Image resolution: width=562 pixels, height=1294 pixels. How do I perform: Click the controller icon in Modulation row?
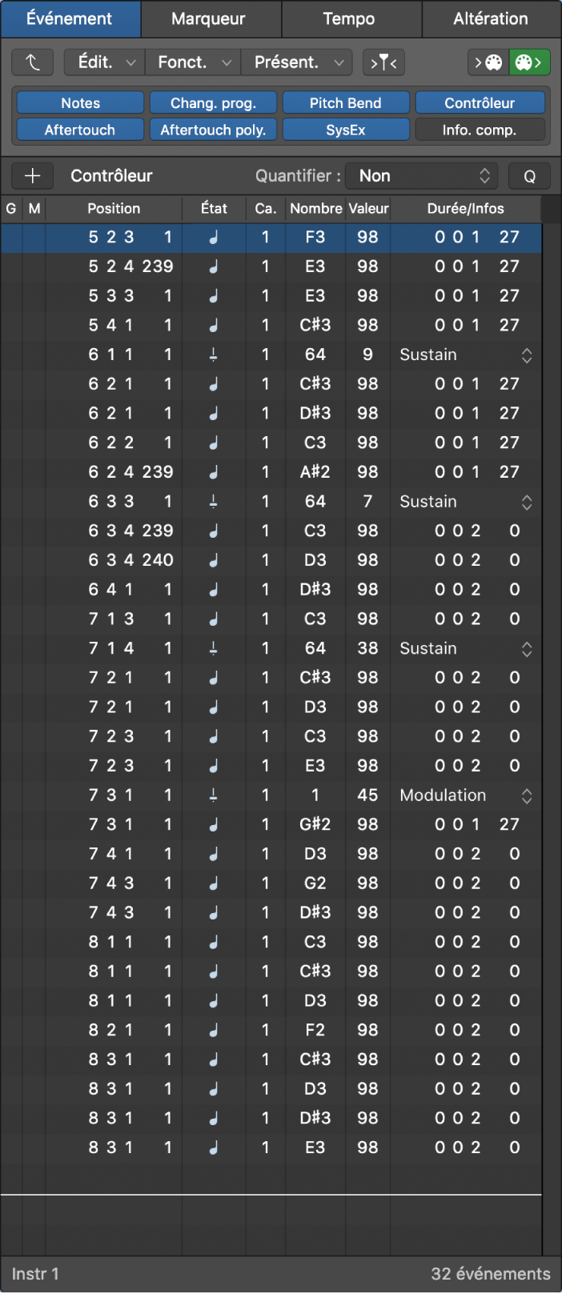click(213, 795)
